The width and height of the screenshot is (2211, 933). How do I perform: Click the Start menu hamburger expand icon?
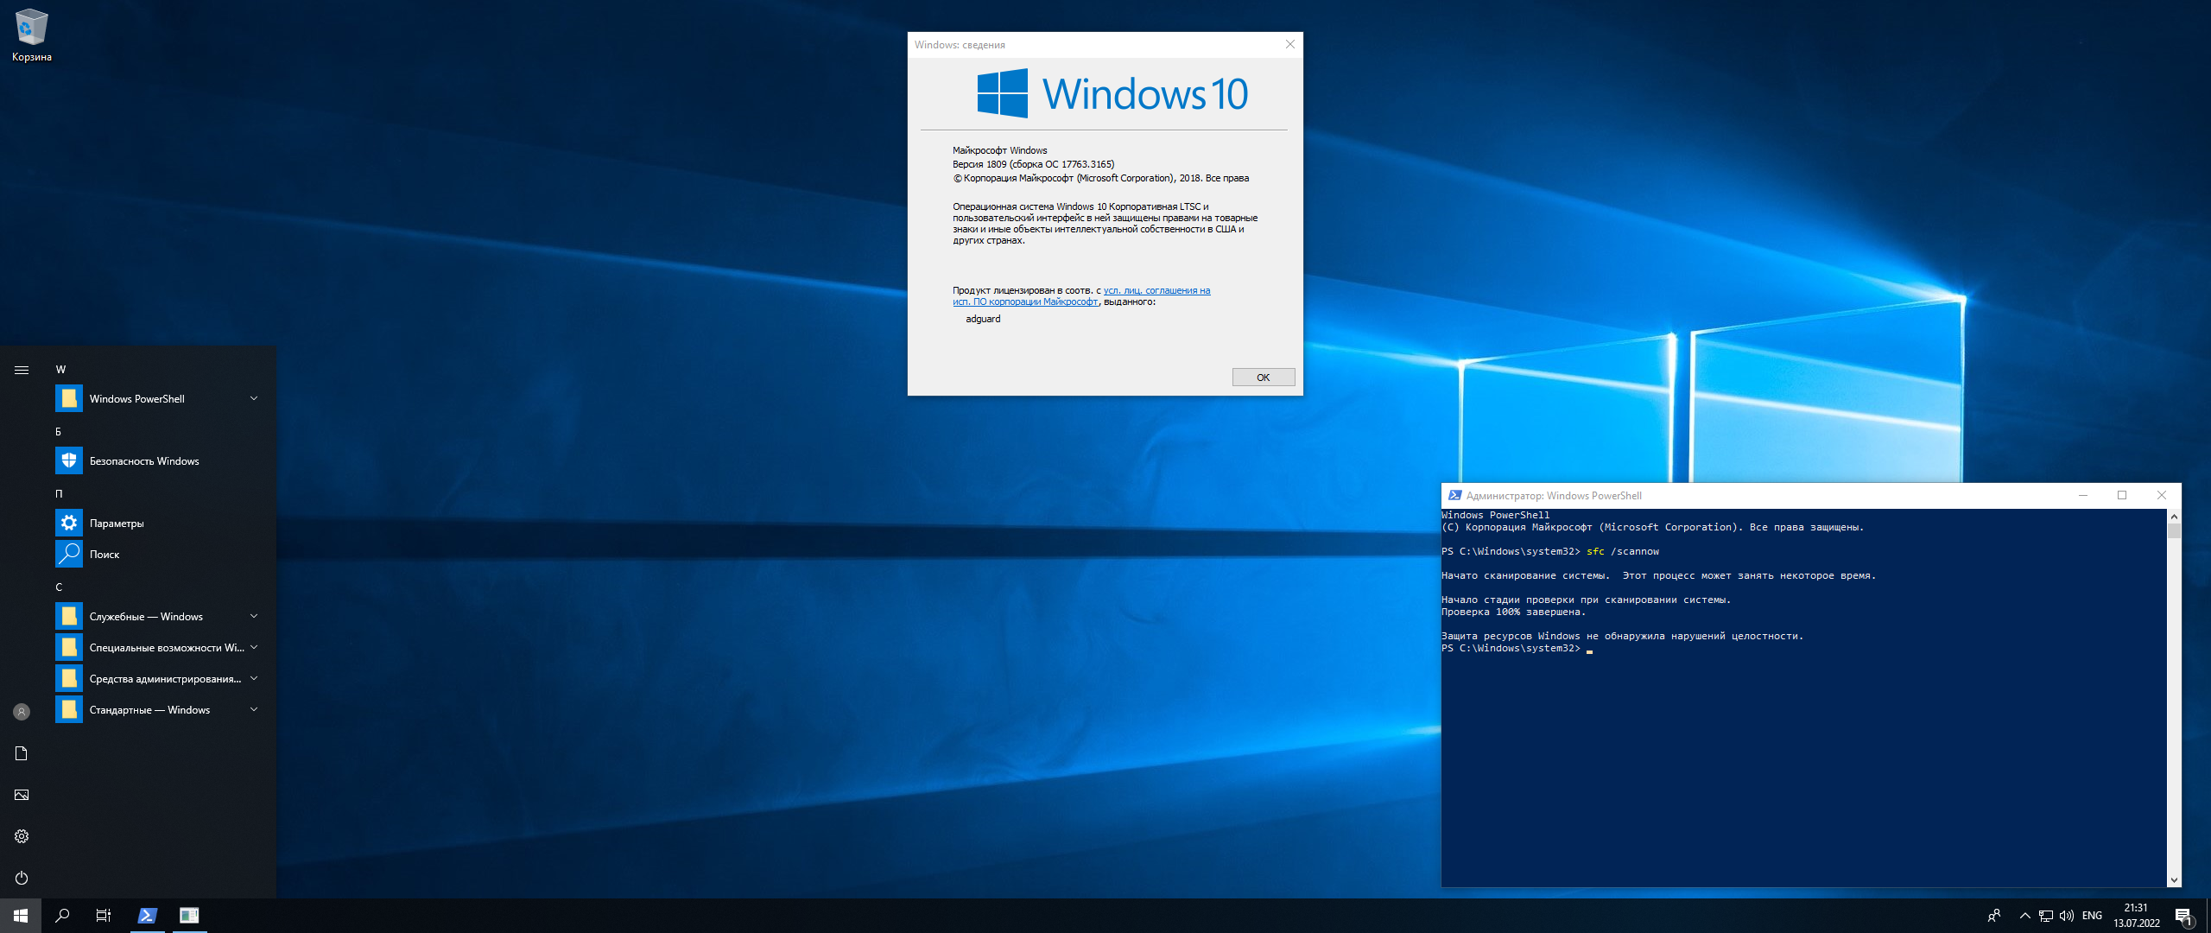tap(22, 370)
